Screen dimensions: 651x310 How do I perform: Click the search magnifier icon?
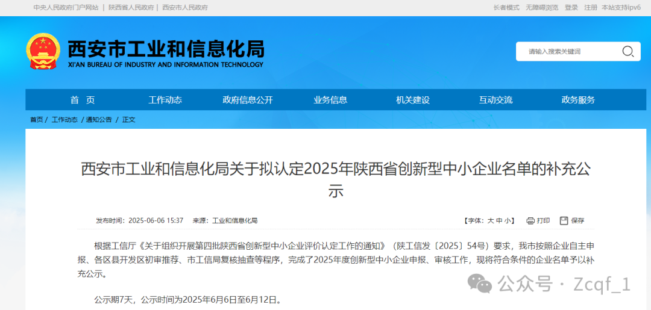point(627,52)
